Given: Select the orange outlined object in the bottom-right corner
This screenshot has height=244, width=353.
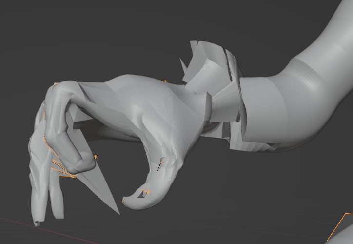Looking at the screenshot, I should coord(343,229).
